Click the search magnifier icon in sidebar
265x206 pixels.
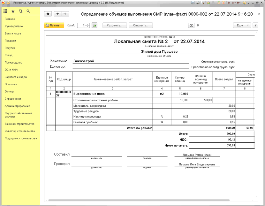coord(28,11)
